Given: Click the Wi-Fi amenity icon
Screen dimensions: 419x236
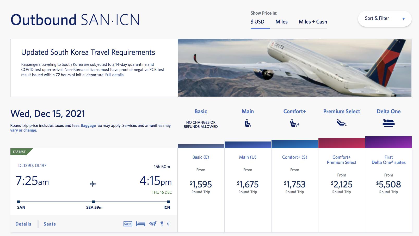Looking at the screenshot, I should [153, 224].
